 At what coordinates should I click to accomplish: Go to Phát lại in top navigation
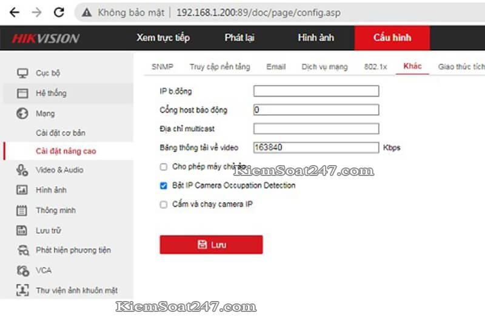pyautogui.click(x=239, y=38)
